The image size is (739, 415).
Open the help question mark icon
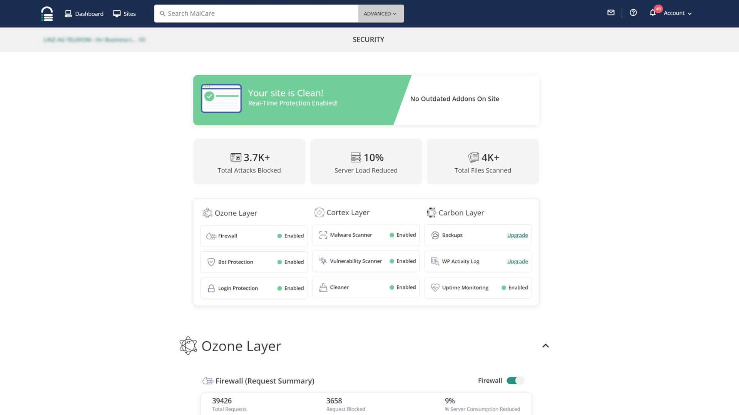click(633, 13)
